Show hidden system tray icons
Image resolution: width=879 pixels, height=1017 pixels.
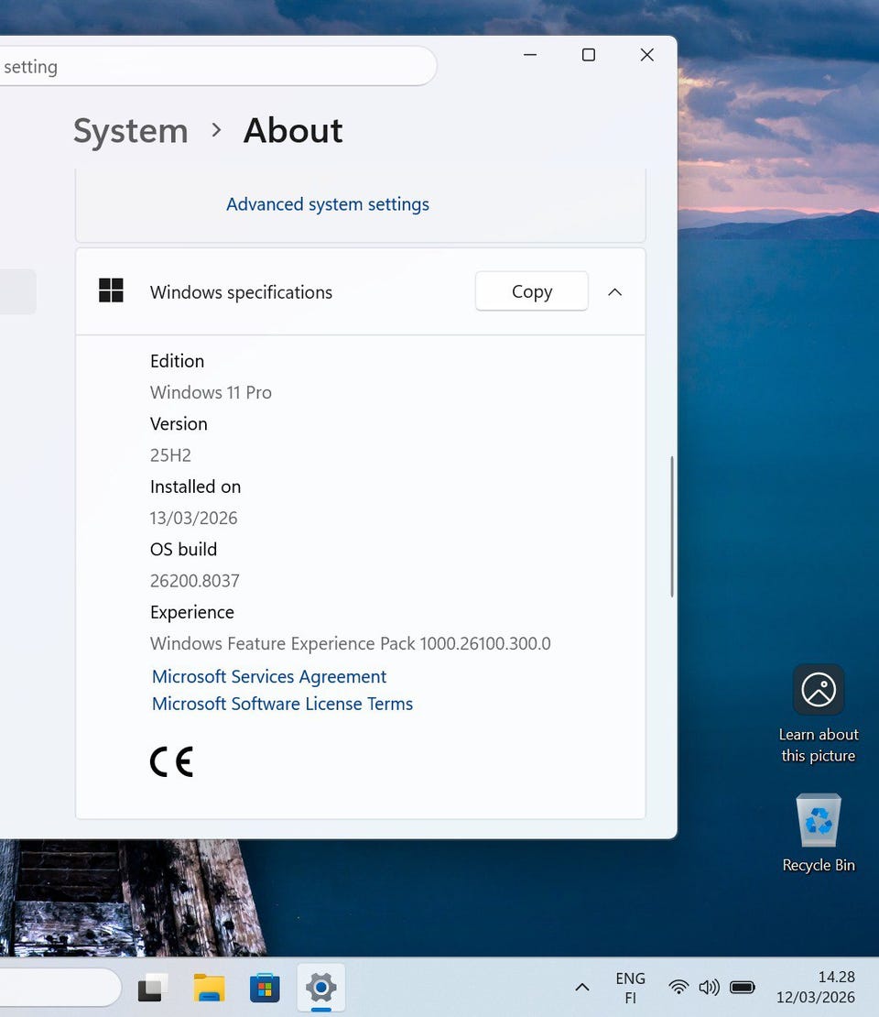(582, 988)
